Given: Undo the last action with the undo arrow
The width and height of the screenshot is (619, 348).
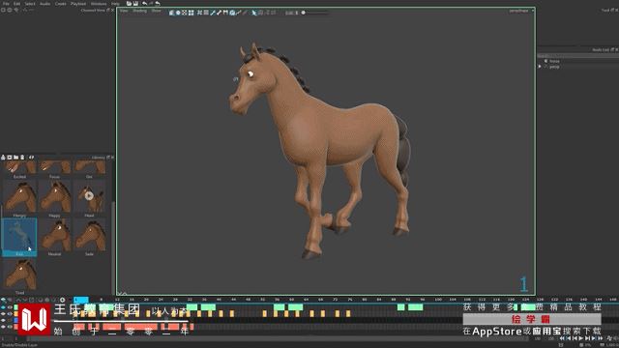Looking at the screenshot, I should coord(144,4).
